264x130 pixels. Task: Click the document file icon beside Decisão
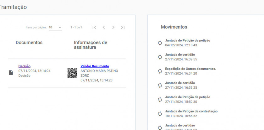pos(11,73)
